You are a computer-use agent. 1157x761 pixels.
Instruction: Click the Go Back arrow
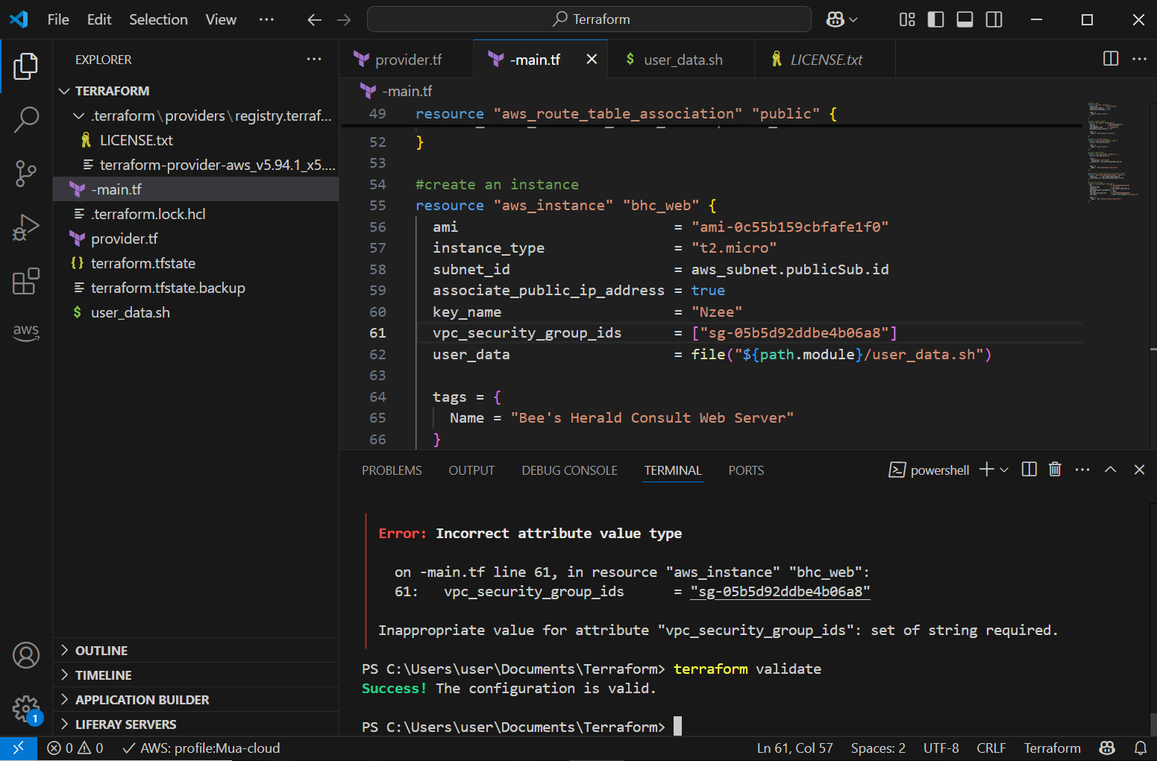click(315, 20)
